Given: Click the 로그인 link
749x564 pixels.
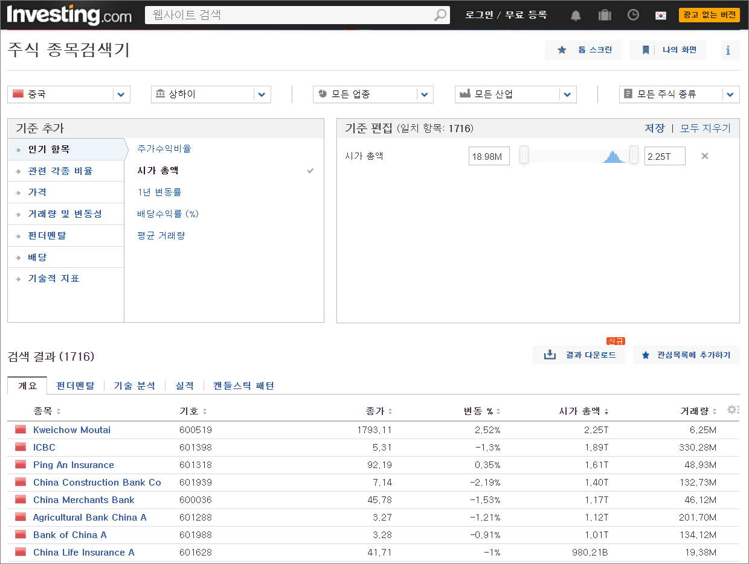Looking at the screenshot, I should 479,15.
